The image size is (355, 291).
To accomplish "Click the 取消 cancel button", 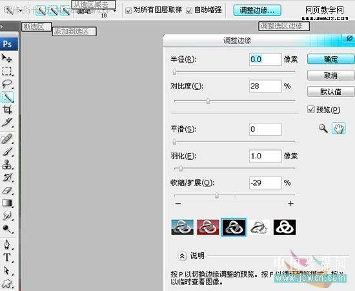I will click(x=330, y=75).
